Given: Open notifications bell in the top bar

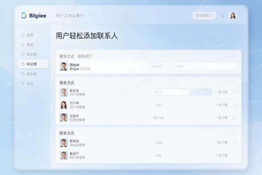Looking at the screenshot, I should tap(222, 16).
